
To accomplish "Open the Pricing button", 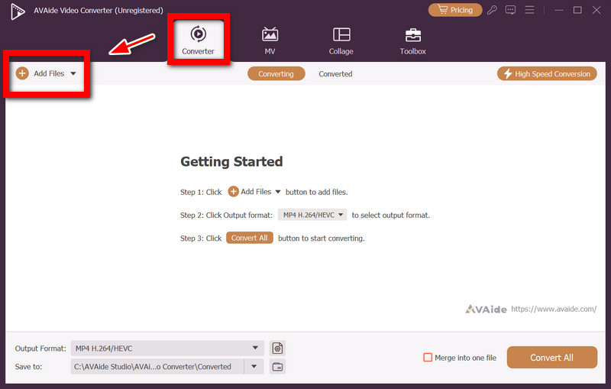I will click(x=455, y=10).
